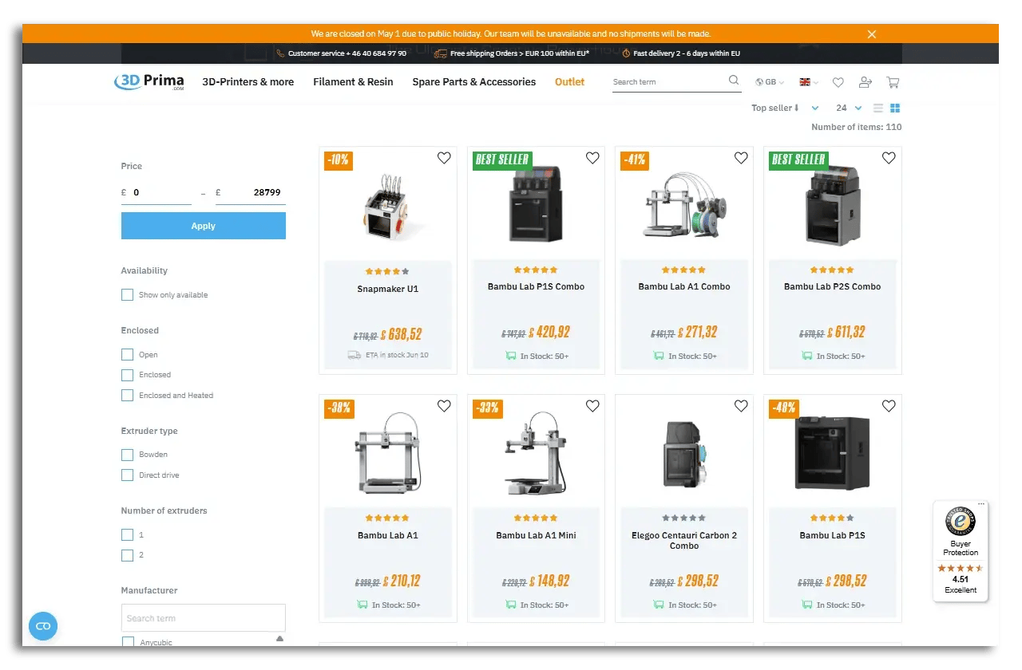Open the cookie settings round button
1022x670 pixels.
[43, 626]
